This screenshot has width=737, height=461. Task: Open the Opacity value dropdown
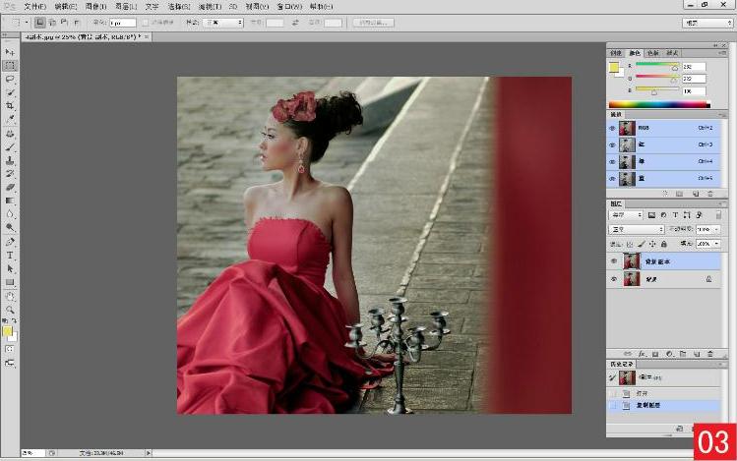pos(716,230)
